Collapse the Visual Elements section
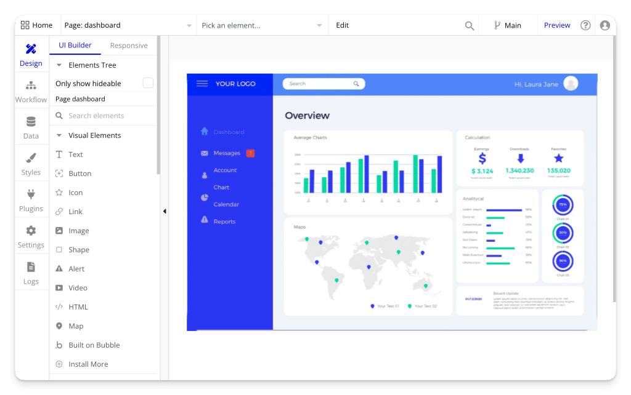 click(x=59, y=135)
